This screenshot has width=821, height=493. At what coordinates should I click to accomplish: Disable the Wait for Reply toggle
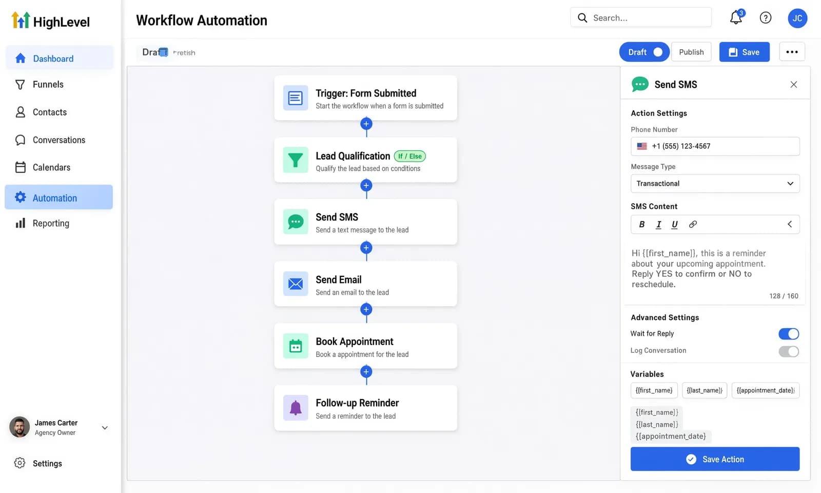[789, 334]
